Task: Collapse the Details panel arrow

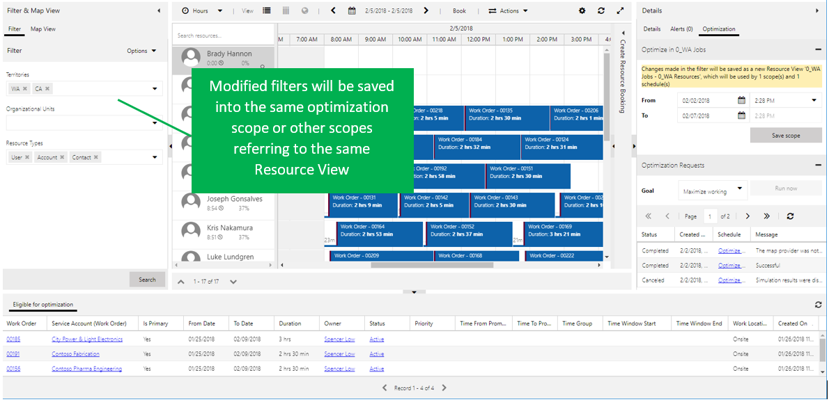Action: pyautogui.click(x=818, y=10)
